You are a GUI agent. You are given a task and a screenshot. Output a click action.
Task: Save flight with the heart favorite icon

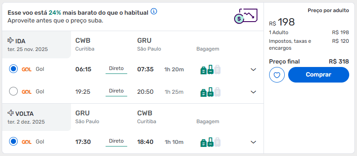[x=277, y=75]
